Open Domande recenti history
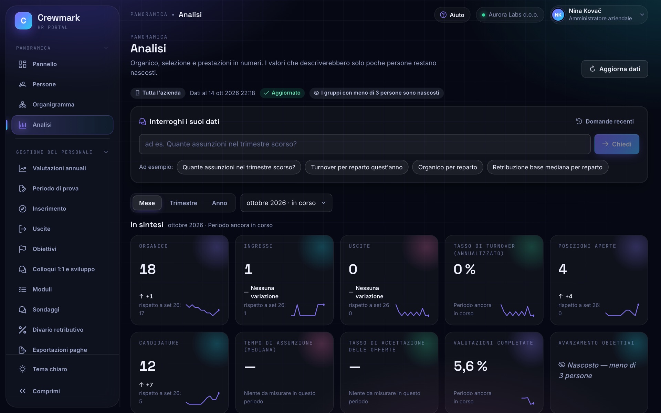This screenshot has width=661, height=413. 605,121
